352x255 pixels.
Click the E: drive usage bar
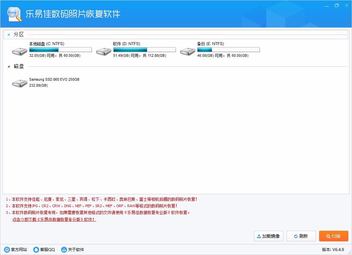point(228,49)
